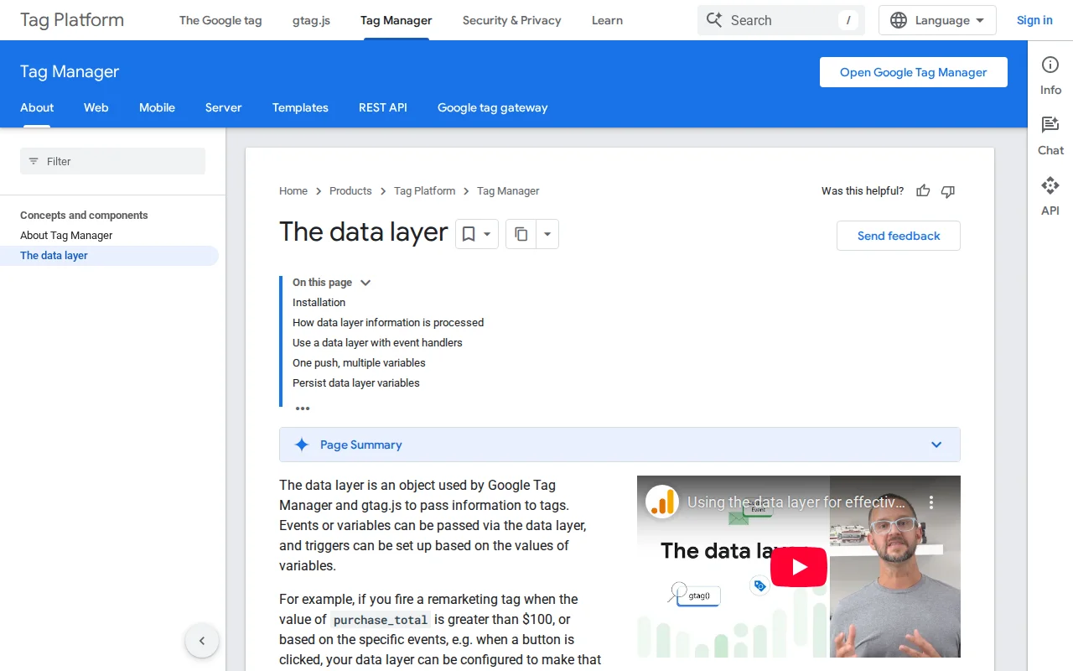Viewport: 1073px width, 671px height.
Task: Mark the page helpful with thumbs up
Action: pos(923,191)
